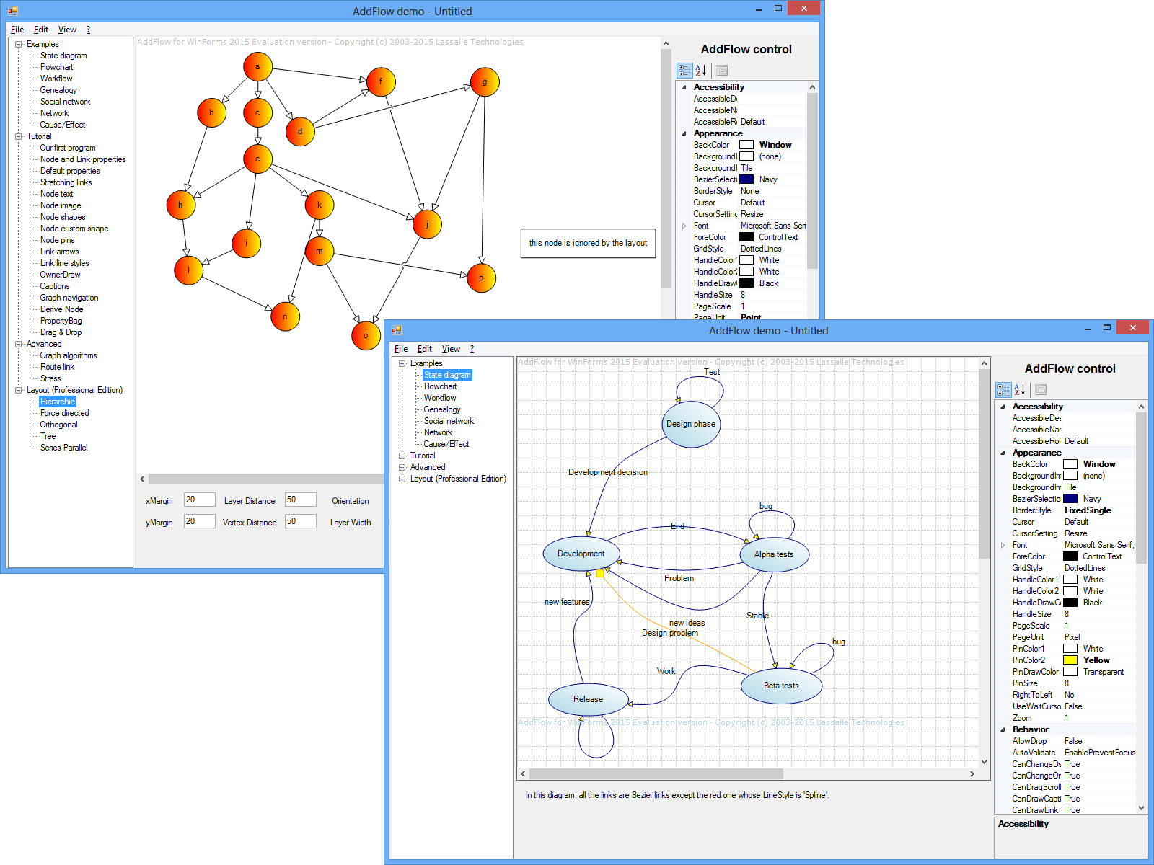Viewport: 1154px width, 865px height.
Task: Sort properties alphabetically in back window grid
Action: coord(701,70)
